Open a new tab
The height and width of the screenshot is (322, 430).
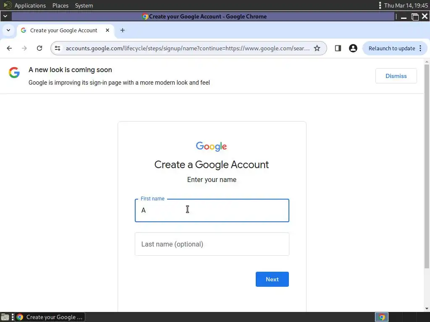point(123,30)
